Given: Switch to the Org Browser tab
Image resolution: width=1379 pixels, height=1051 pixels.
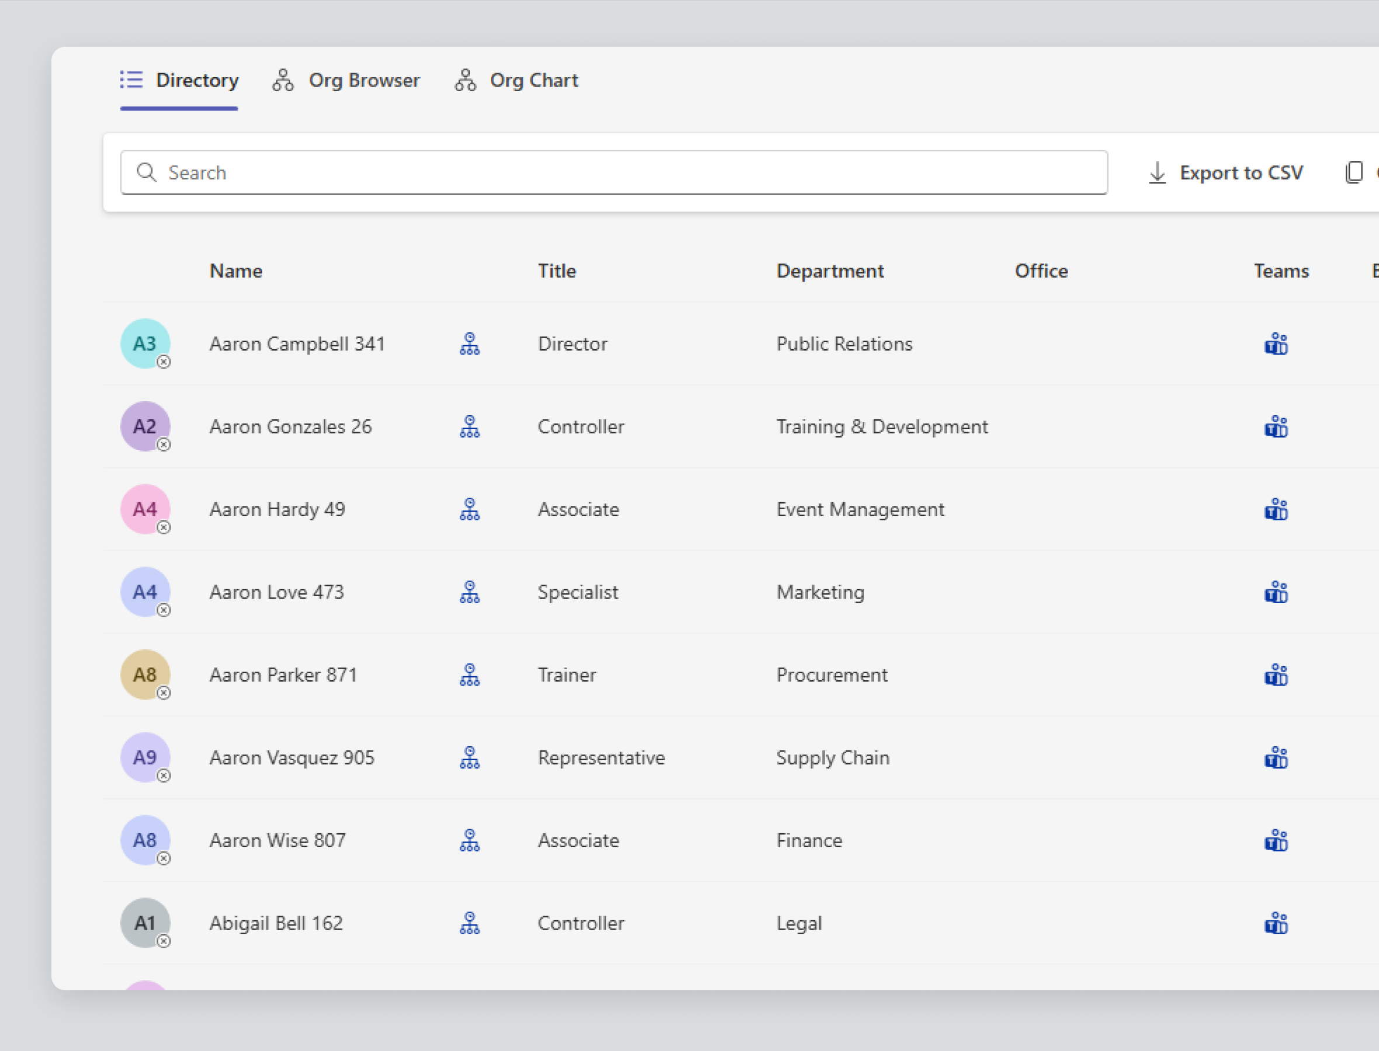Looking at the screenshot, I should pyautogui.click(x=345, y=81).
